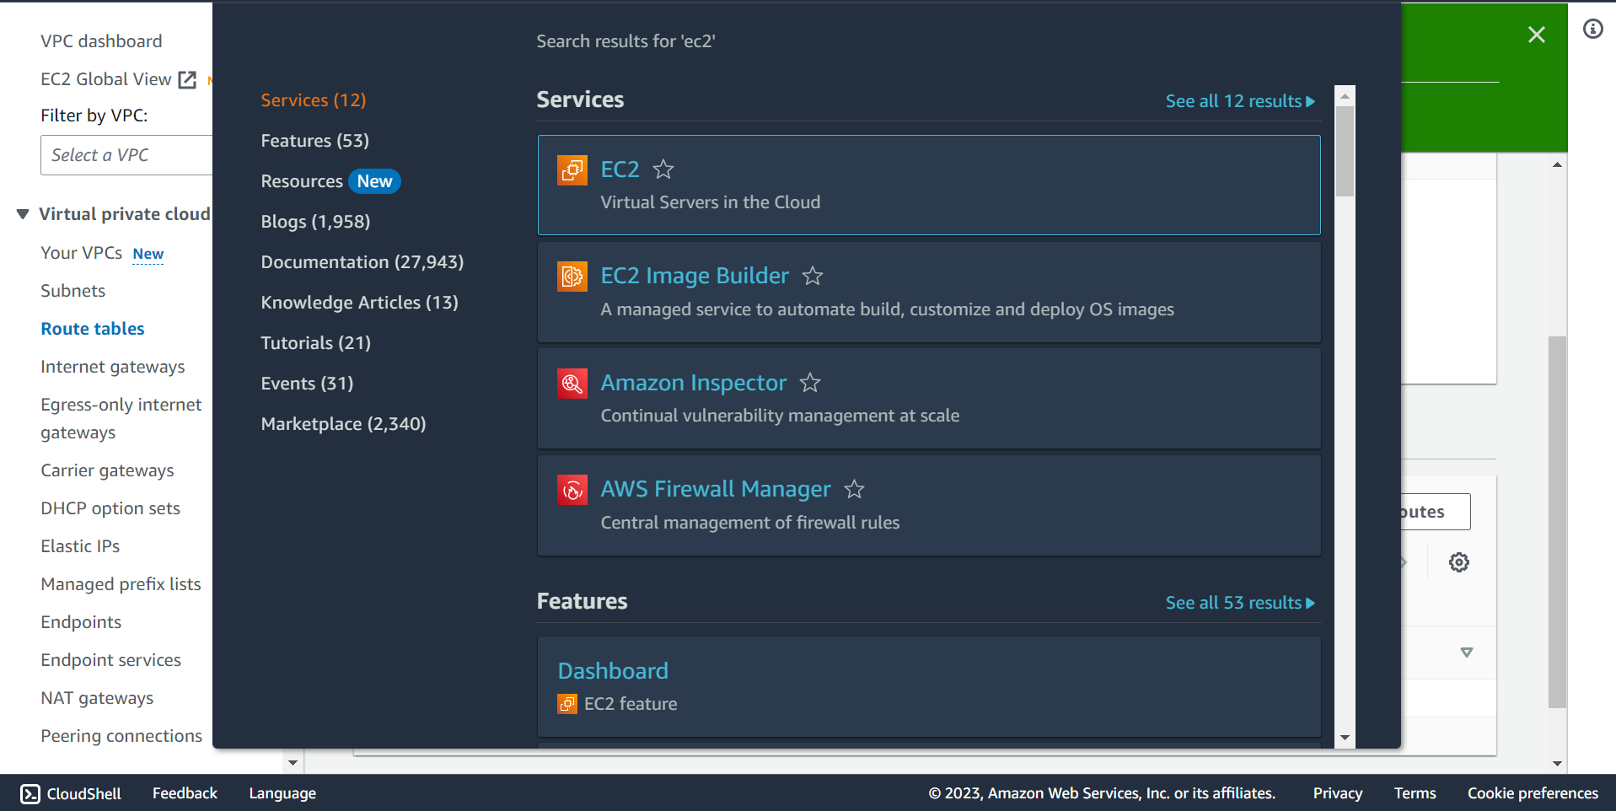Open Subnets in sidebar
Image resolution: width=1616 pixels, height=811 pixels.
click(73, 291)
